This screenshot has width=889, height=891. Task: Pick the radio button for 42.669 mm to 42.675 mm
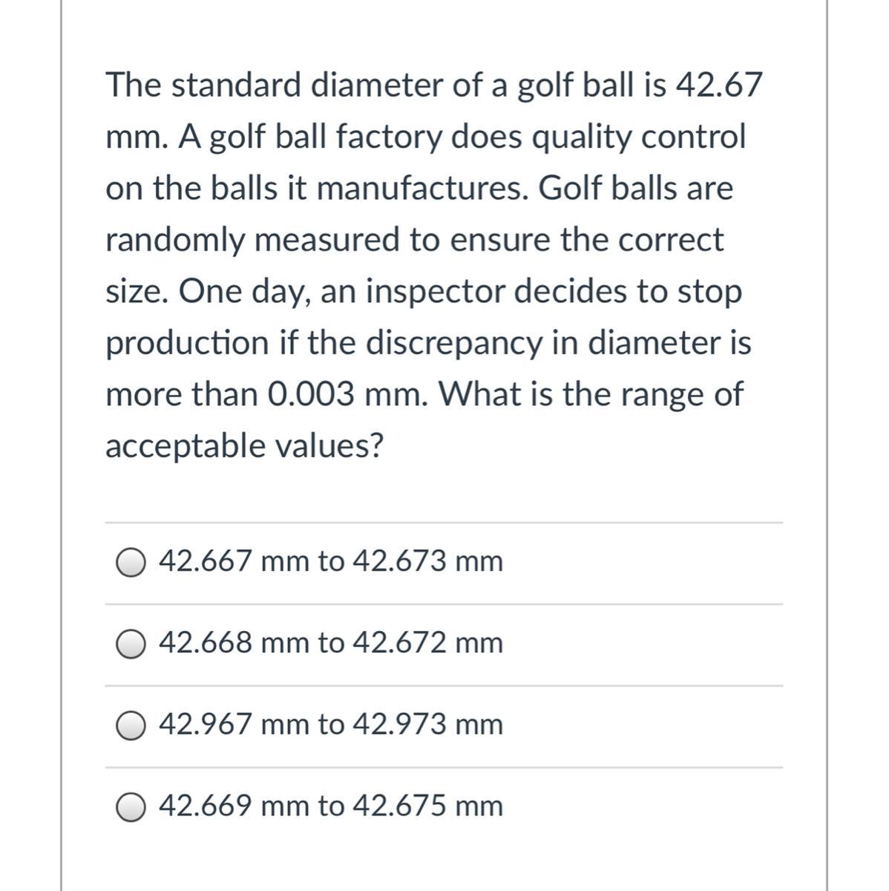(130, 808)
